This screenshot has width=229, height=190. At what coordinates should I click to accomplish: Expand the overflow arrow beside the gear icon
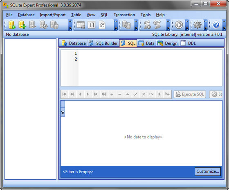206,25
